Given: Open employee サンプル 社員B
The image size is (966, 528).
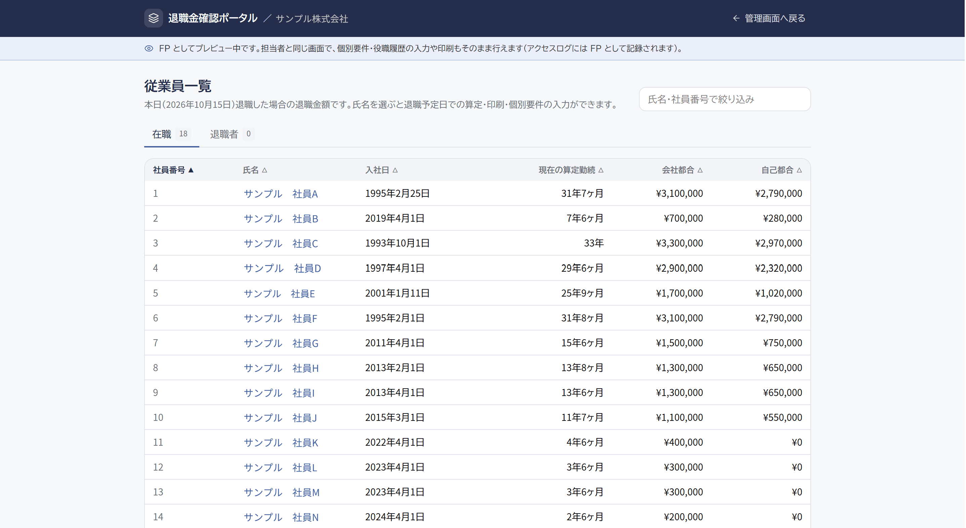Looking at the screenshot, I should click(x=281, y=218).
